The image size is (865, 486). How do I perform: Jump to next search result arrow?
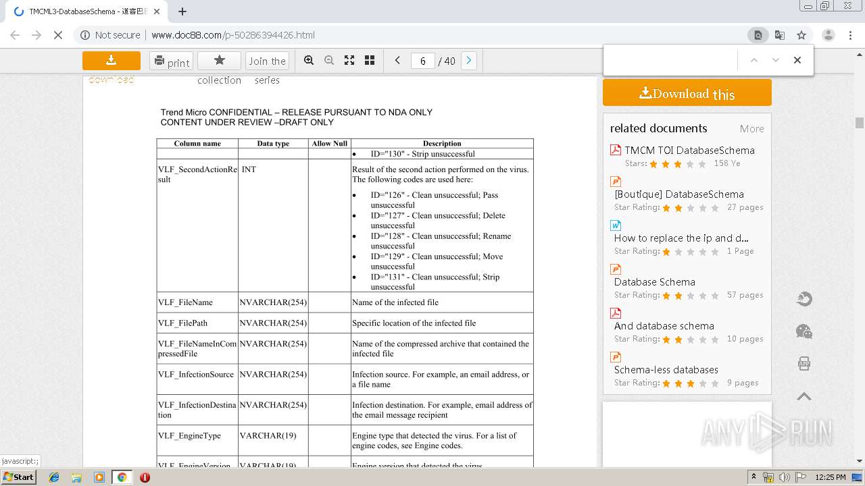click(776, 60)
